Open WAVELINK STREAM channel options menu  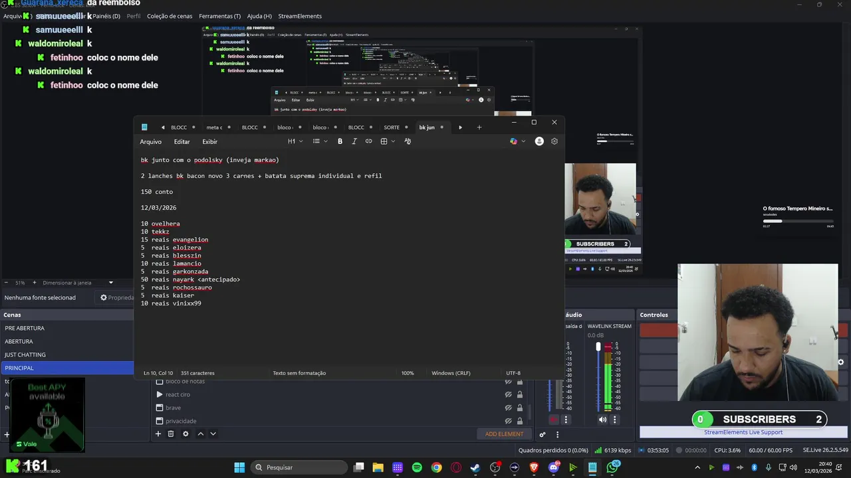pos(615,420)
